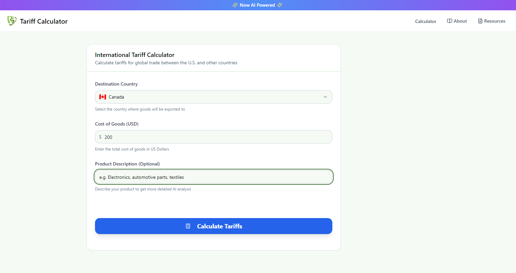The image size is (516, 273).
Task: Click the Calculate Tariffs button
Action: pyautogui.click(x=214, y=226)
